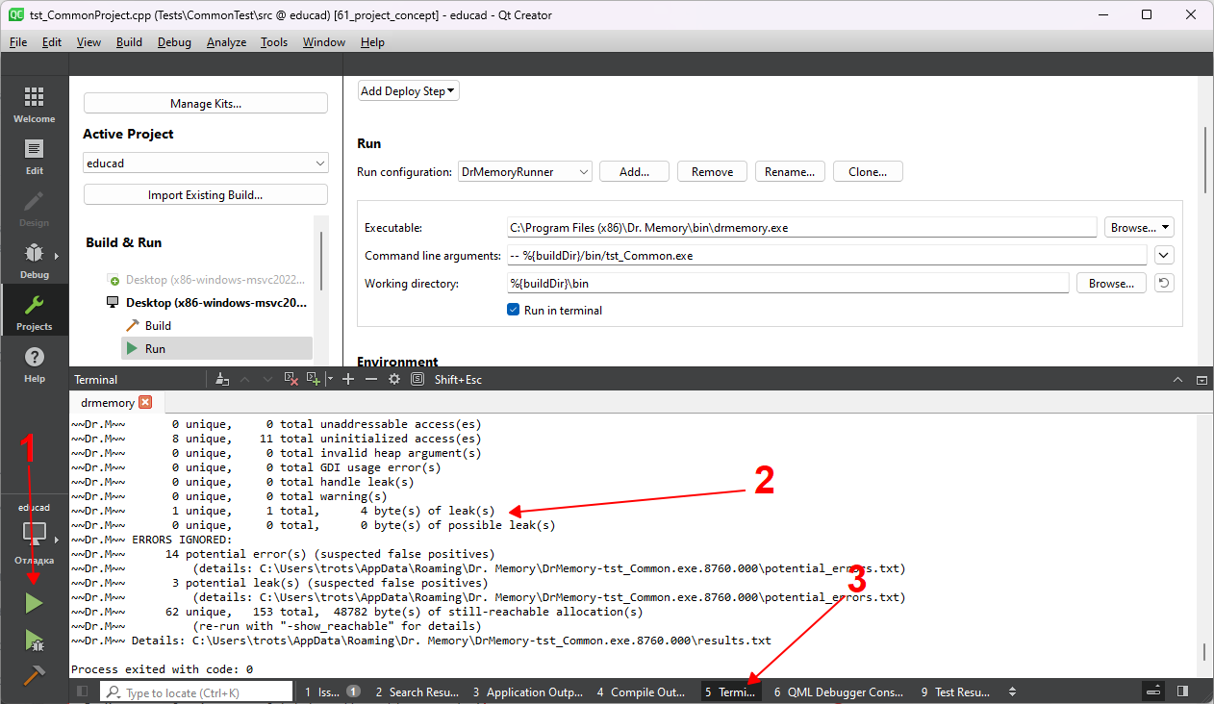Viewport: 1214px width, 704px height.
Task: Browse for the working directory
Action: 1111,284
